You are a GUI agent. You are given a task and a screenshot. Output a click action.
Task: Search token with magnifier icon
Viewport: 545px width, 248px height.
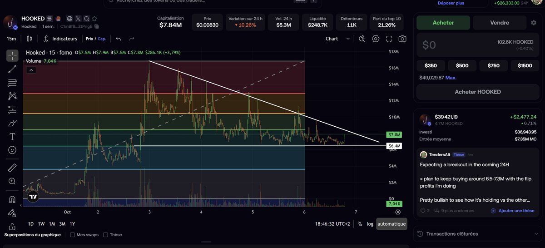(x=86, y=19)
